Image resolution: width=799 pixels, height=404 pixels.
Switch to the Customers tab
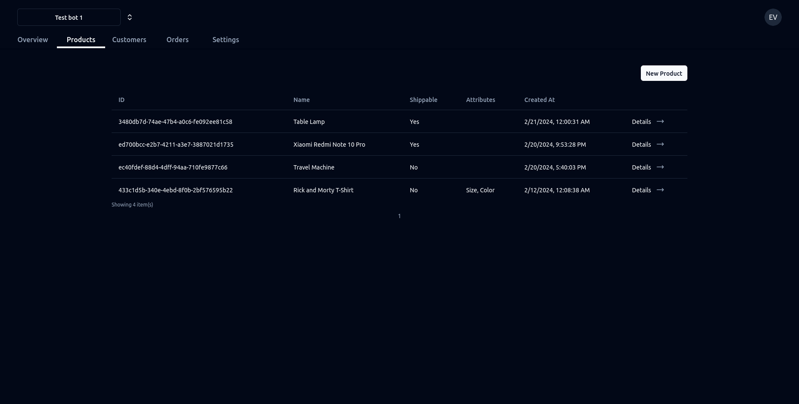(129, 40)
